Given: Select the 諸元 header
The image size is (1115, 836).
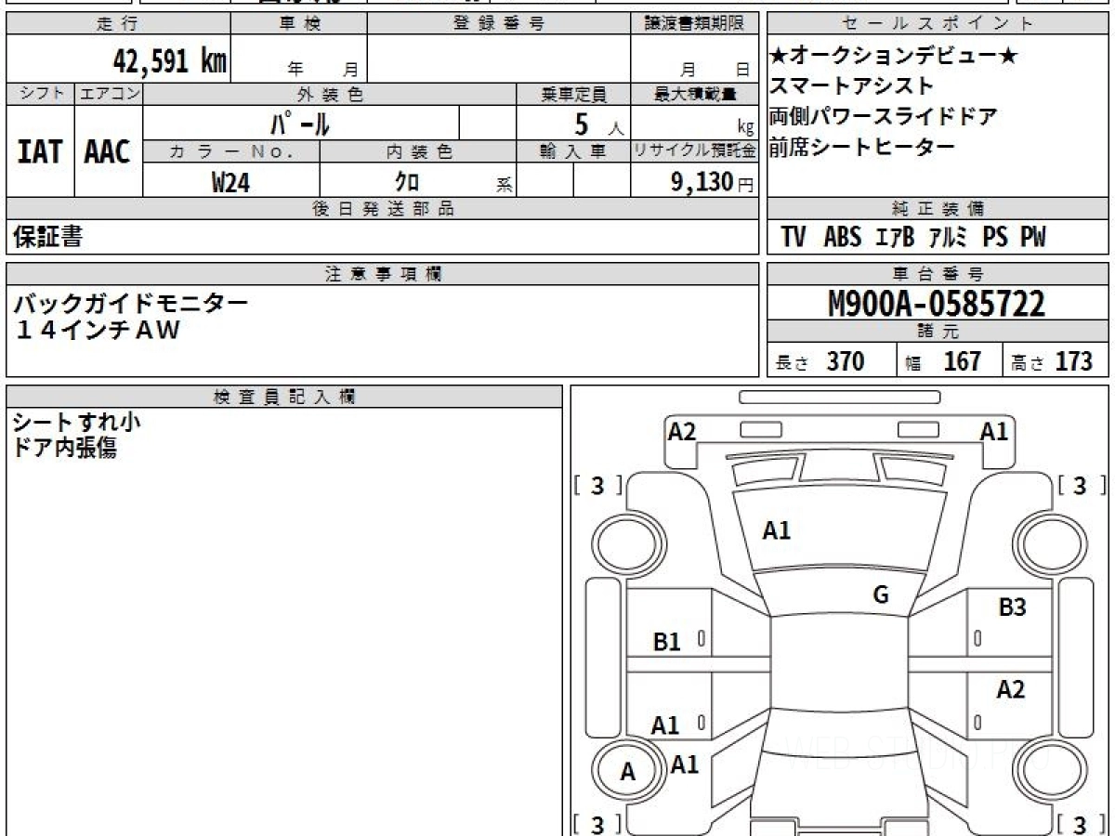Looking at the screenshot, I should pos(938,332).
